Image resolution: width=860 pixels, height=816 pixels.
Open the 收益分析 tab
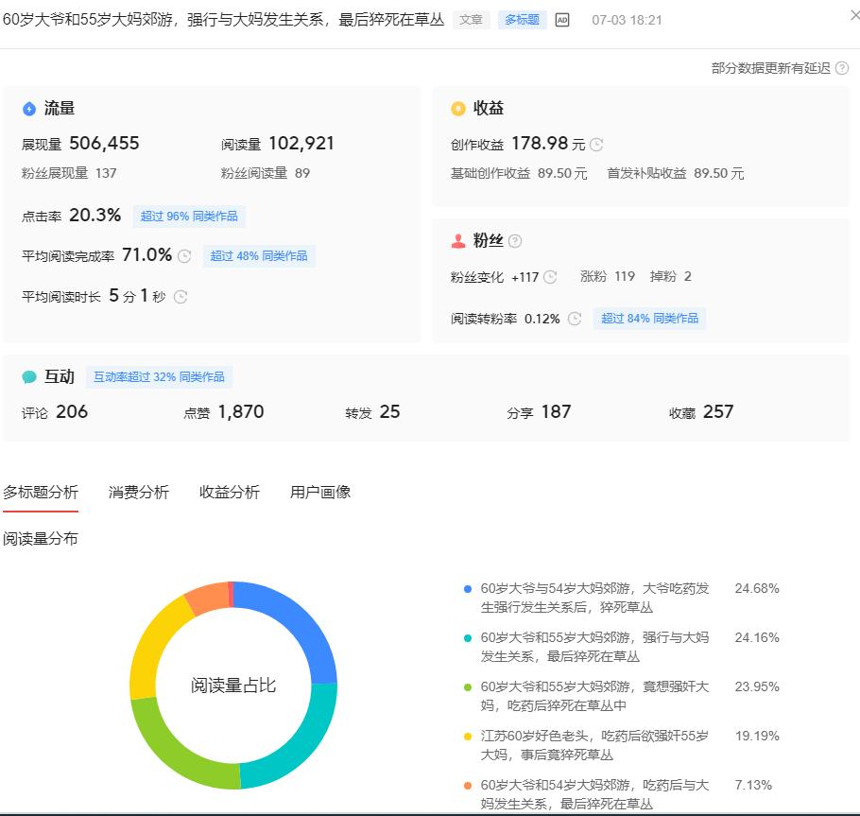[230, 492]
